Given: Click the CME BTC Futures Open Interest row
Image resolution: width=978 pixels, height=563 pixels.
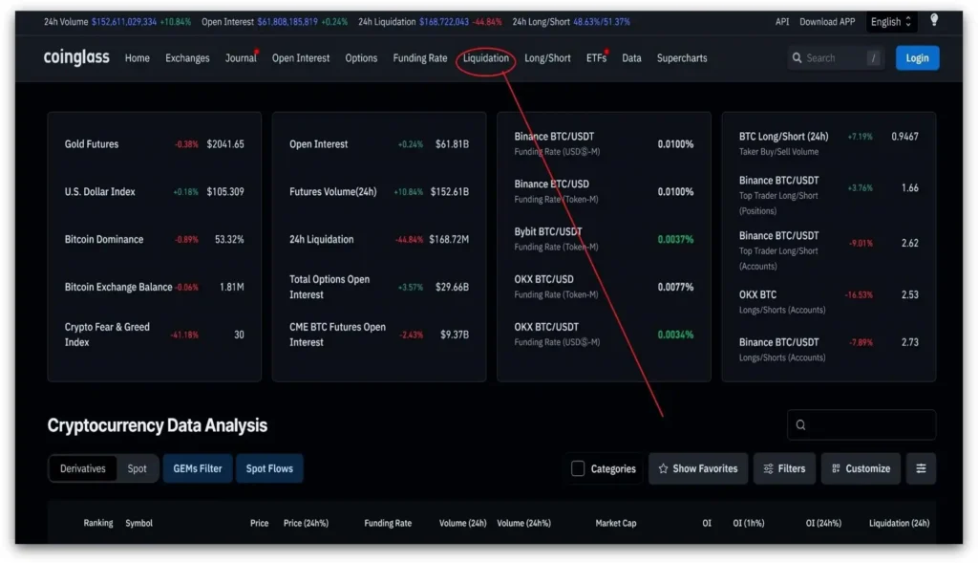Looking at the screenshot, I should click(378, 335).
